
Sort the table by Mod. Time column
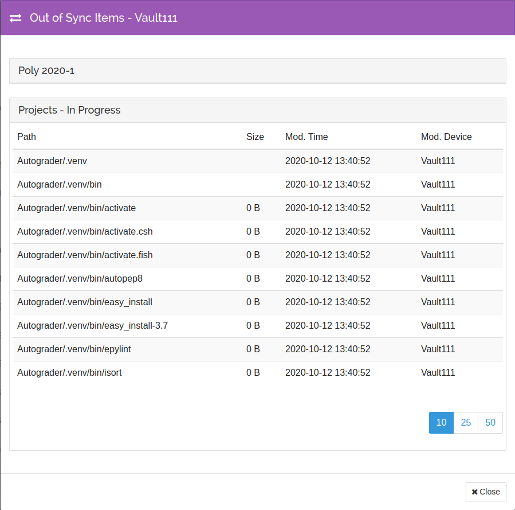click(x=306, y=137)
